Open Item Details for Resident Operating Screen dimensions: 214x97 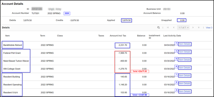pyautogui.click(x=185, y=83)
